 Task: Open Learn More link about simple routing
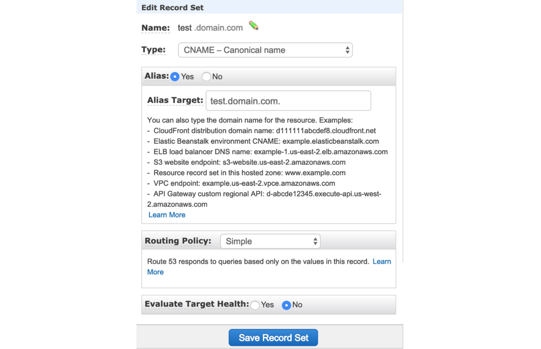tap(382, 262)
